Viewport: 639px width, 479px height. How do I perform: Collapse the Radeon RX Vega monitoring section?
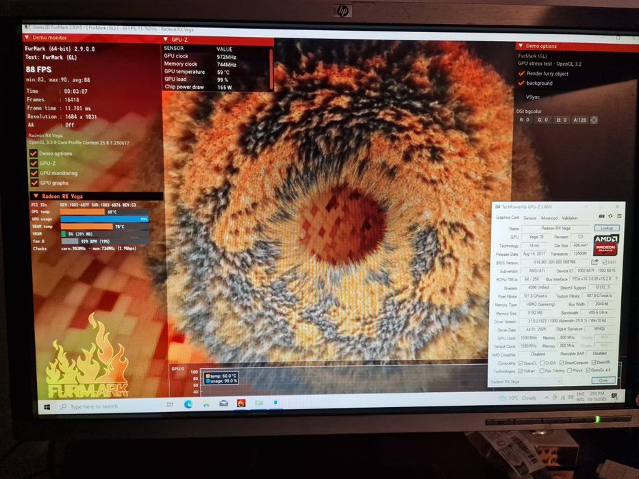coord(36,196)
